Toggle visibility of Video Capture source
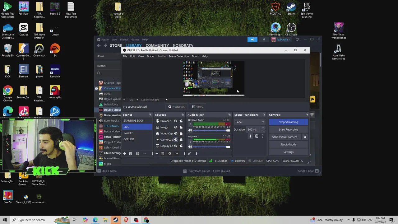 click(x=176, y=133)
